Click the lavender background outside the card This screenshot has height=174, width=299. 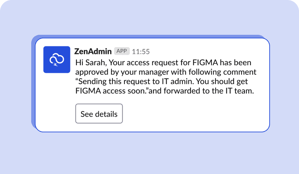[x=149, y=153]
